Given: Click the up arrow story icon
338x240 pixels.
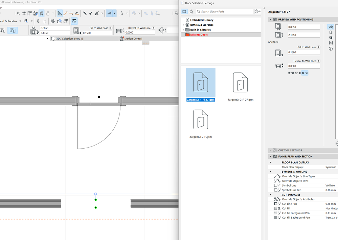Looking at the screenshot, I should [x=45, y=21].
